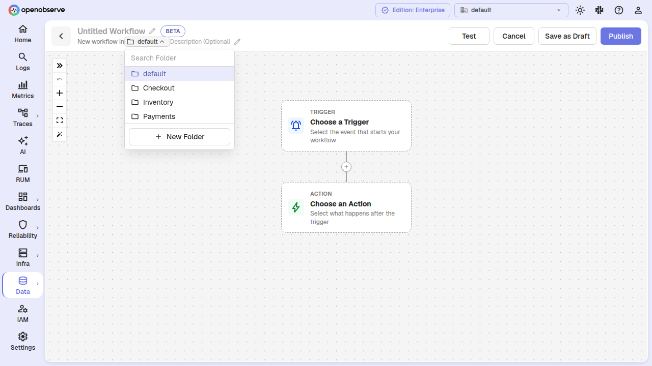This screenshot has height=366, width=652.
Task: Toggle the light/dark theme sun icon
Action: click(580, 10)
